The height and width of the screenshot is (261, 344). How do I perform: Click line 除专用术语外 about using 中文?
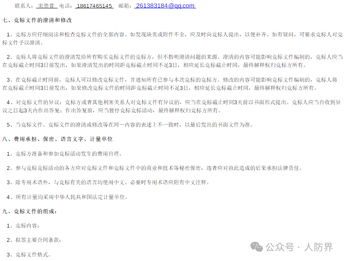click(108, 182)
